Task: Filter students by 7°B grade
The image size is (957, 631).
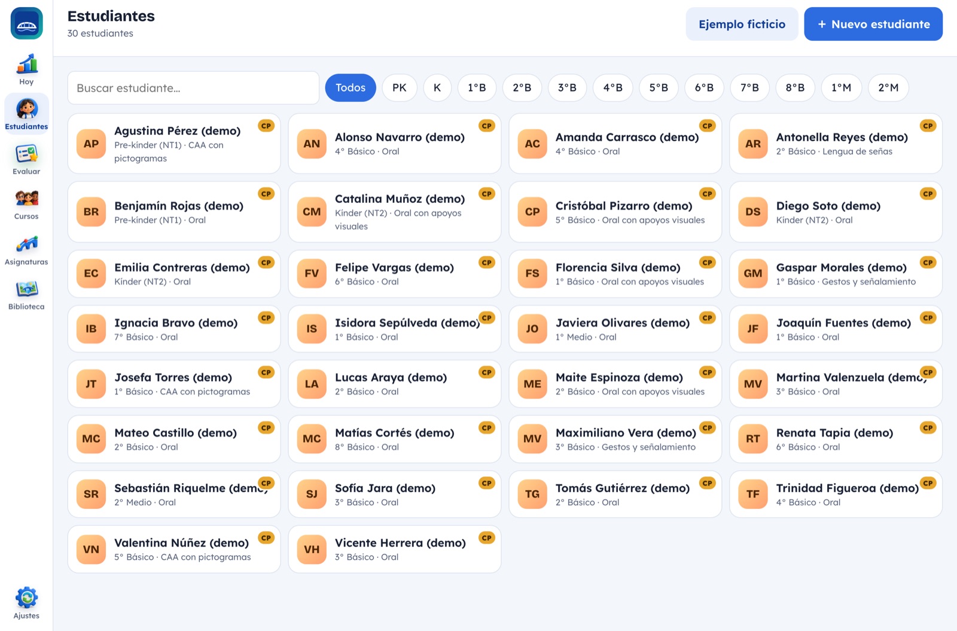Action: point(749,88)
